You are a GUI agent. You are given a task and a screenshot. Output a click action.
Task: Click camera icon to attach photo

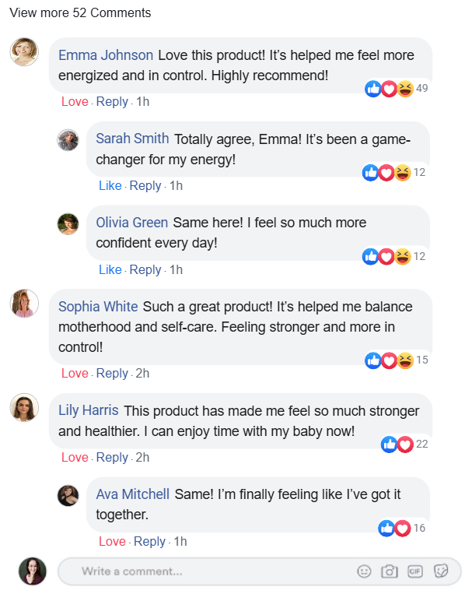click(389, 571)
